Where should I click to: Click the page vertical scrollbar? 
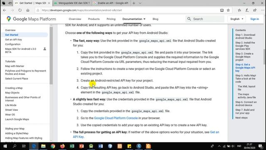264,57
